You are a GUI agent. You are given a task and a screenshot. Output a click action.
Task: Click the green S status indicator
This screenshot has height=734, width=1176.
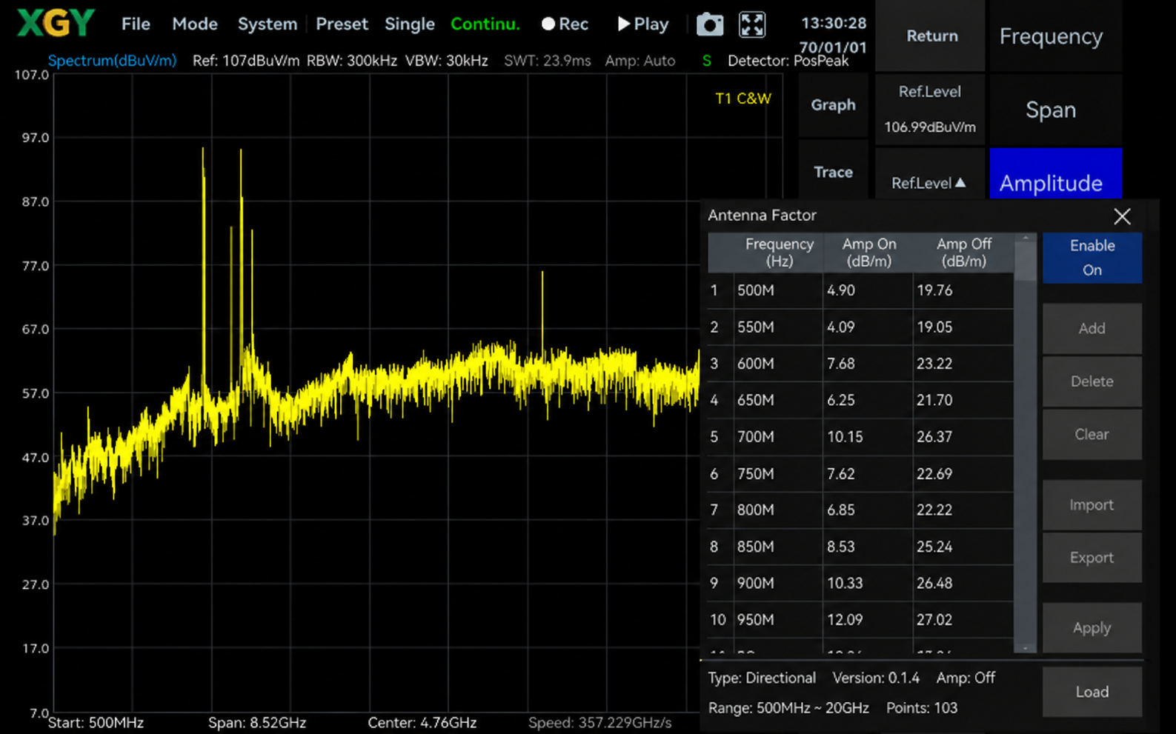pos(706,61)
